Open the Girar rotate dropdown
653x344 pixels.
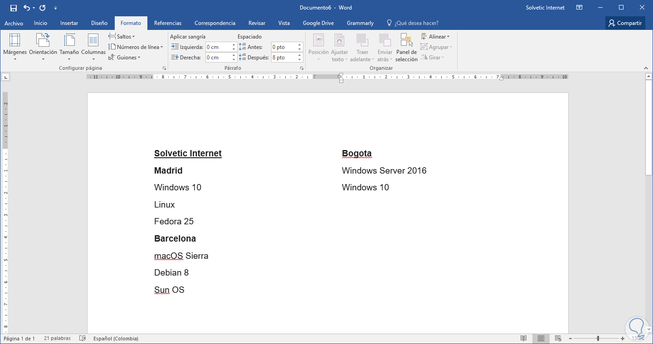[433, 58]
